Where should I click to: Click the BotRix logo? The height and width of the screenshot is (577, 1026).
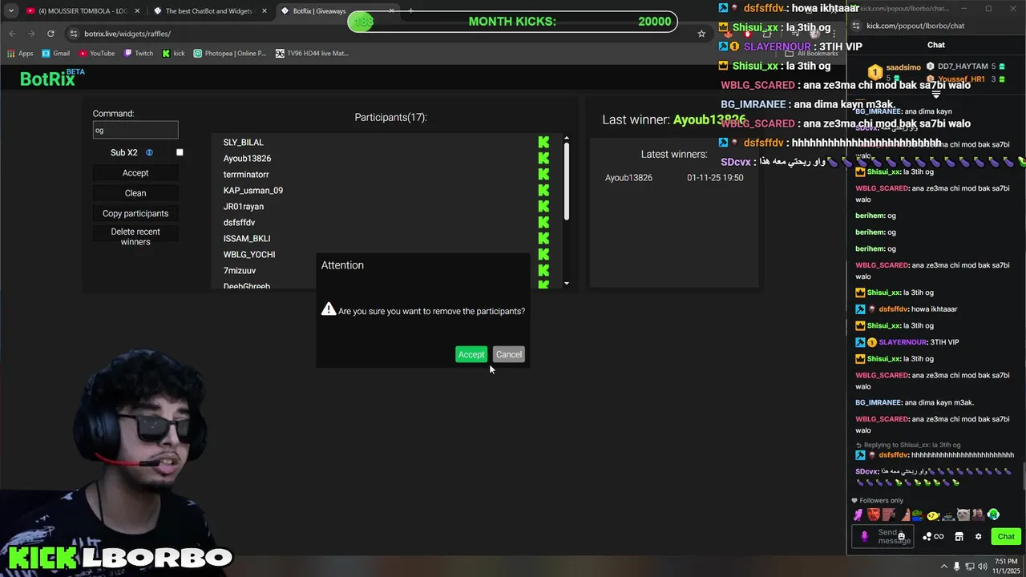[x=52, y=78]
